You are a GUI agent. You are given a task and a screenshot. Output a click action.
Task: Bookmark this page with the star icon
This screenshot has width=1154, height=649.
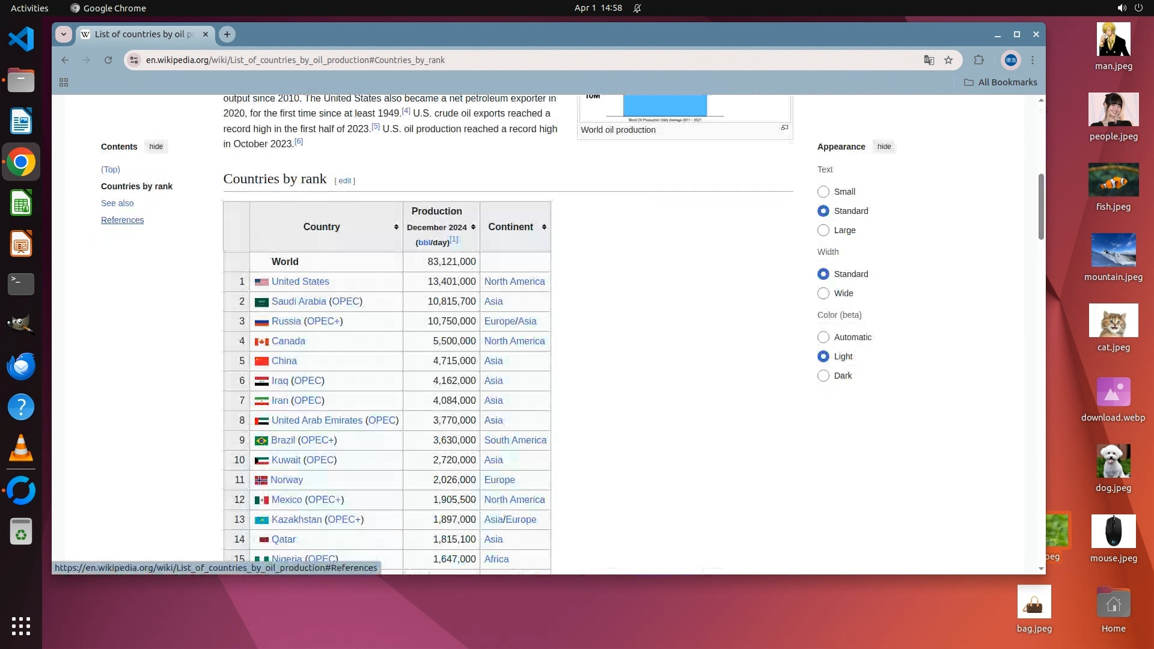[x=948, y=60]
